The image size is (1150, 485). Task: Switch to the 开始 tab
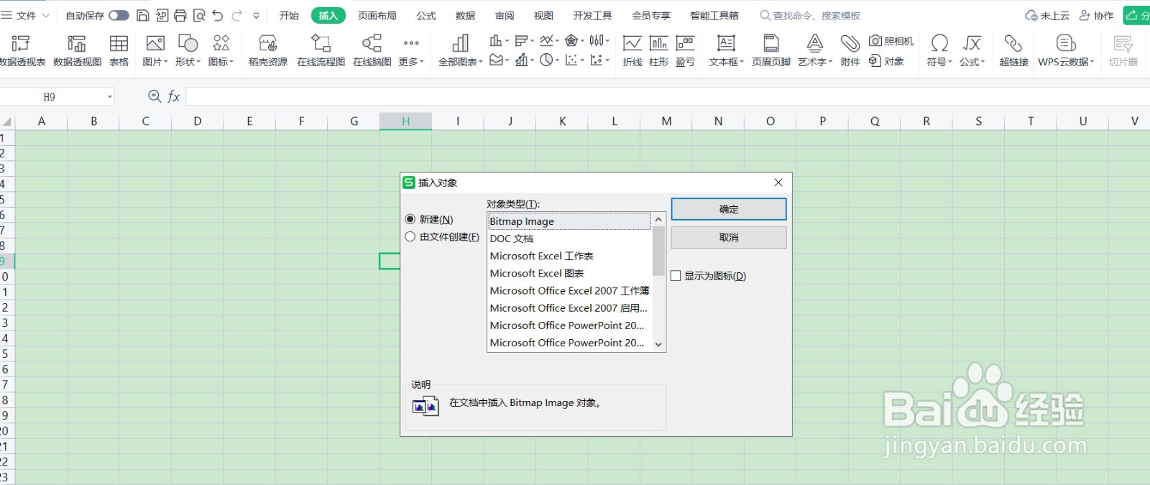289,15
